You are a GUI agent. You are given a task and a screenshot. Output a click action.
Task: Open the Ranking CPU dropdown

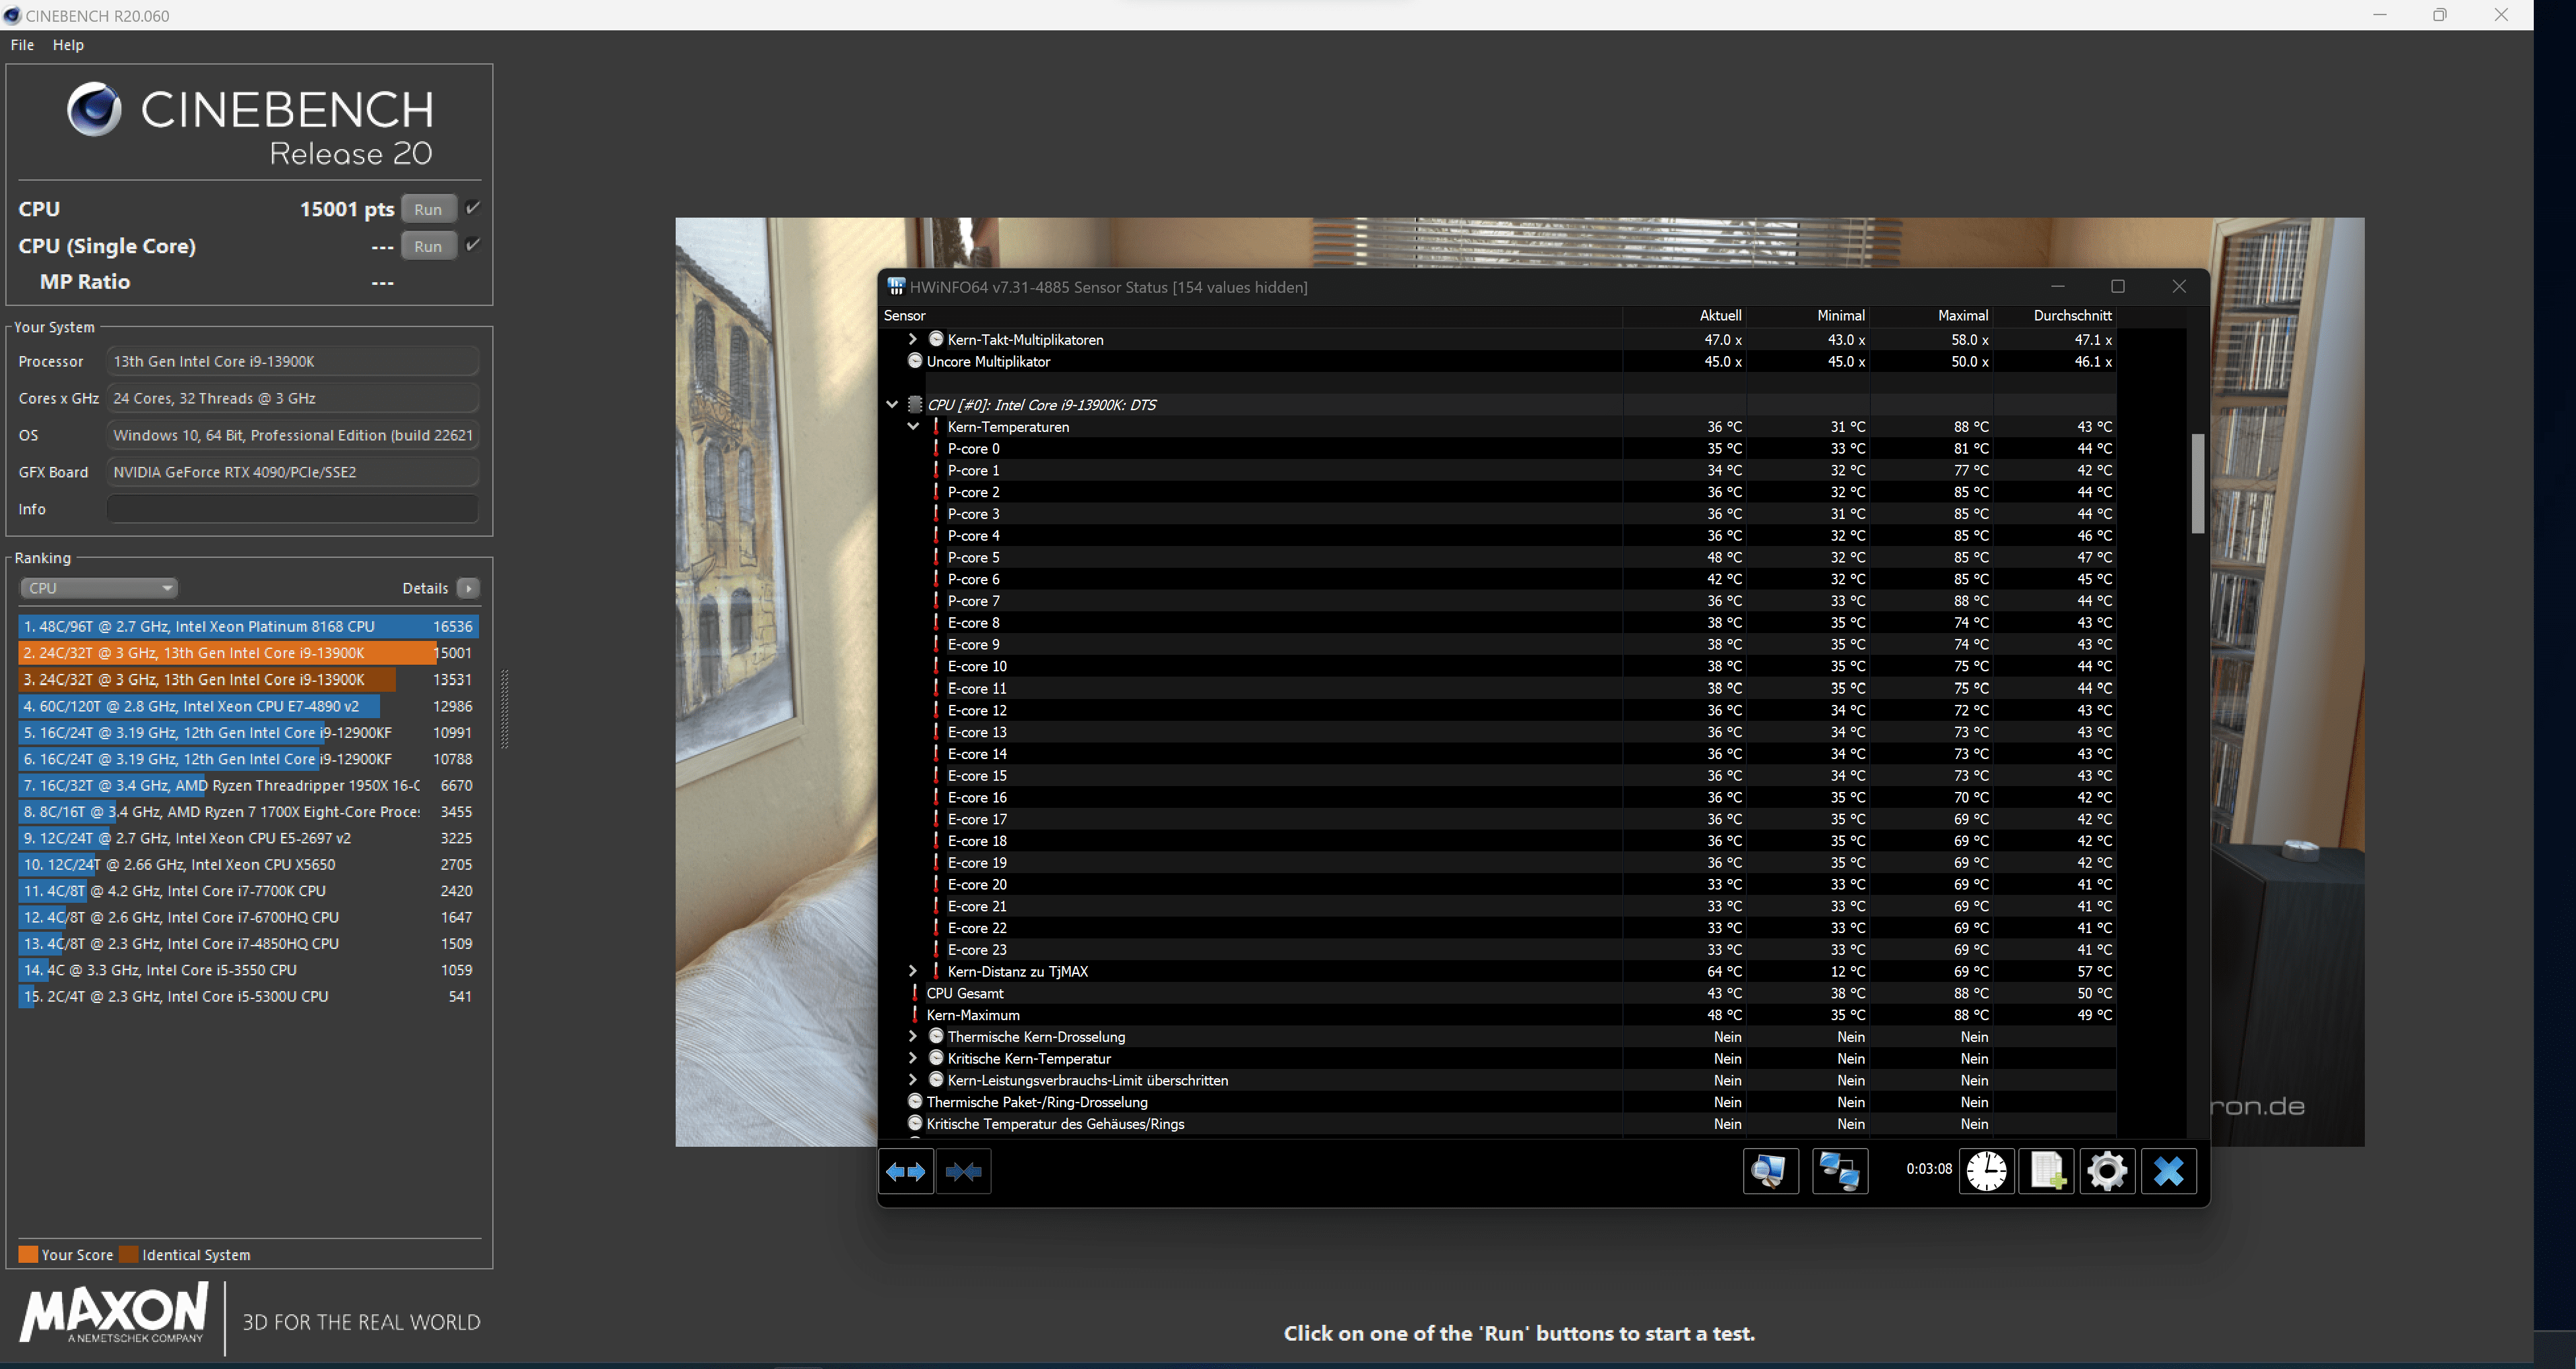pyautogui.click(x=98, y=588)
